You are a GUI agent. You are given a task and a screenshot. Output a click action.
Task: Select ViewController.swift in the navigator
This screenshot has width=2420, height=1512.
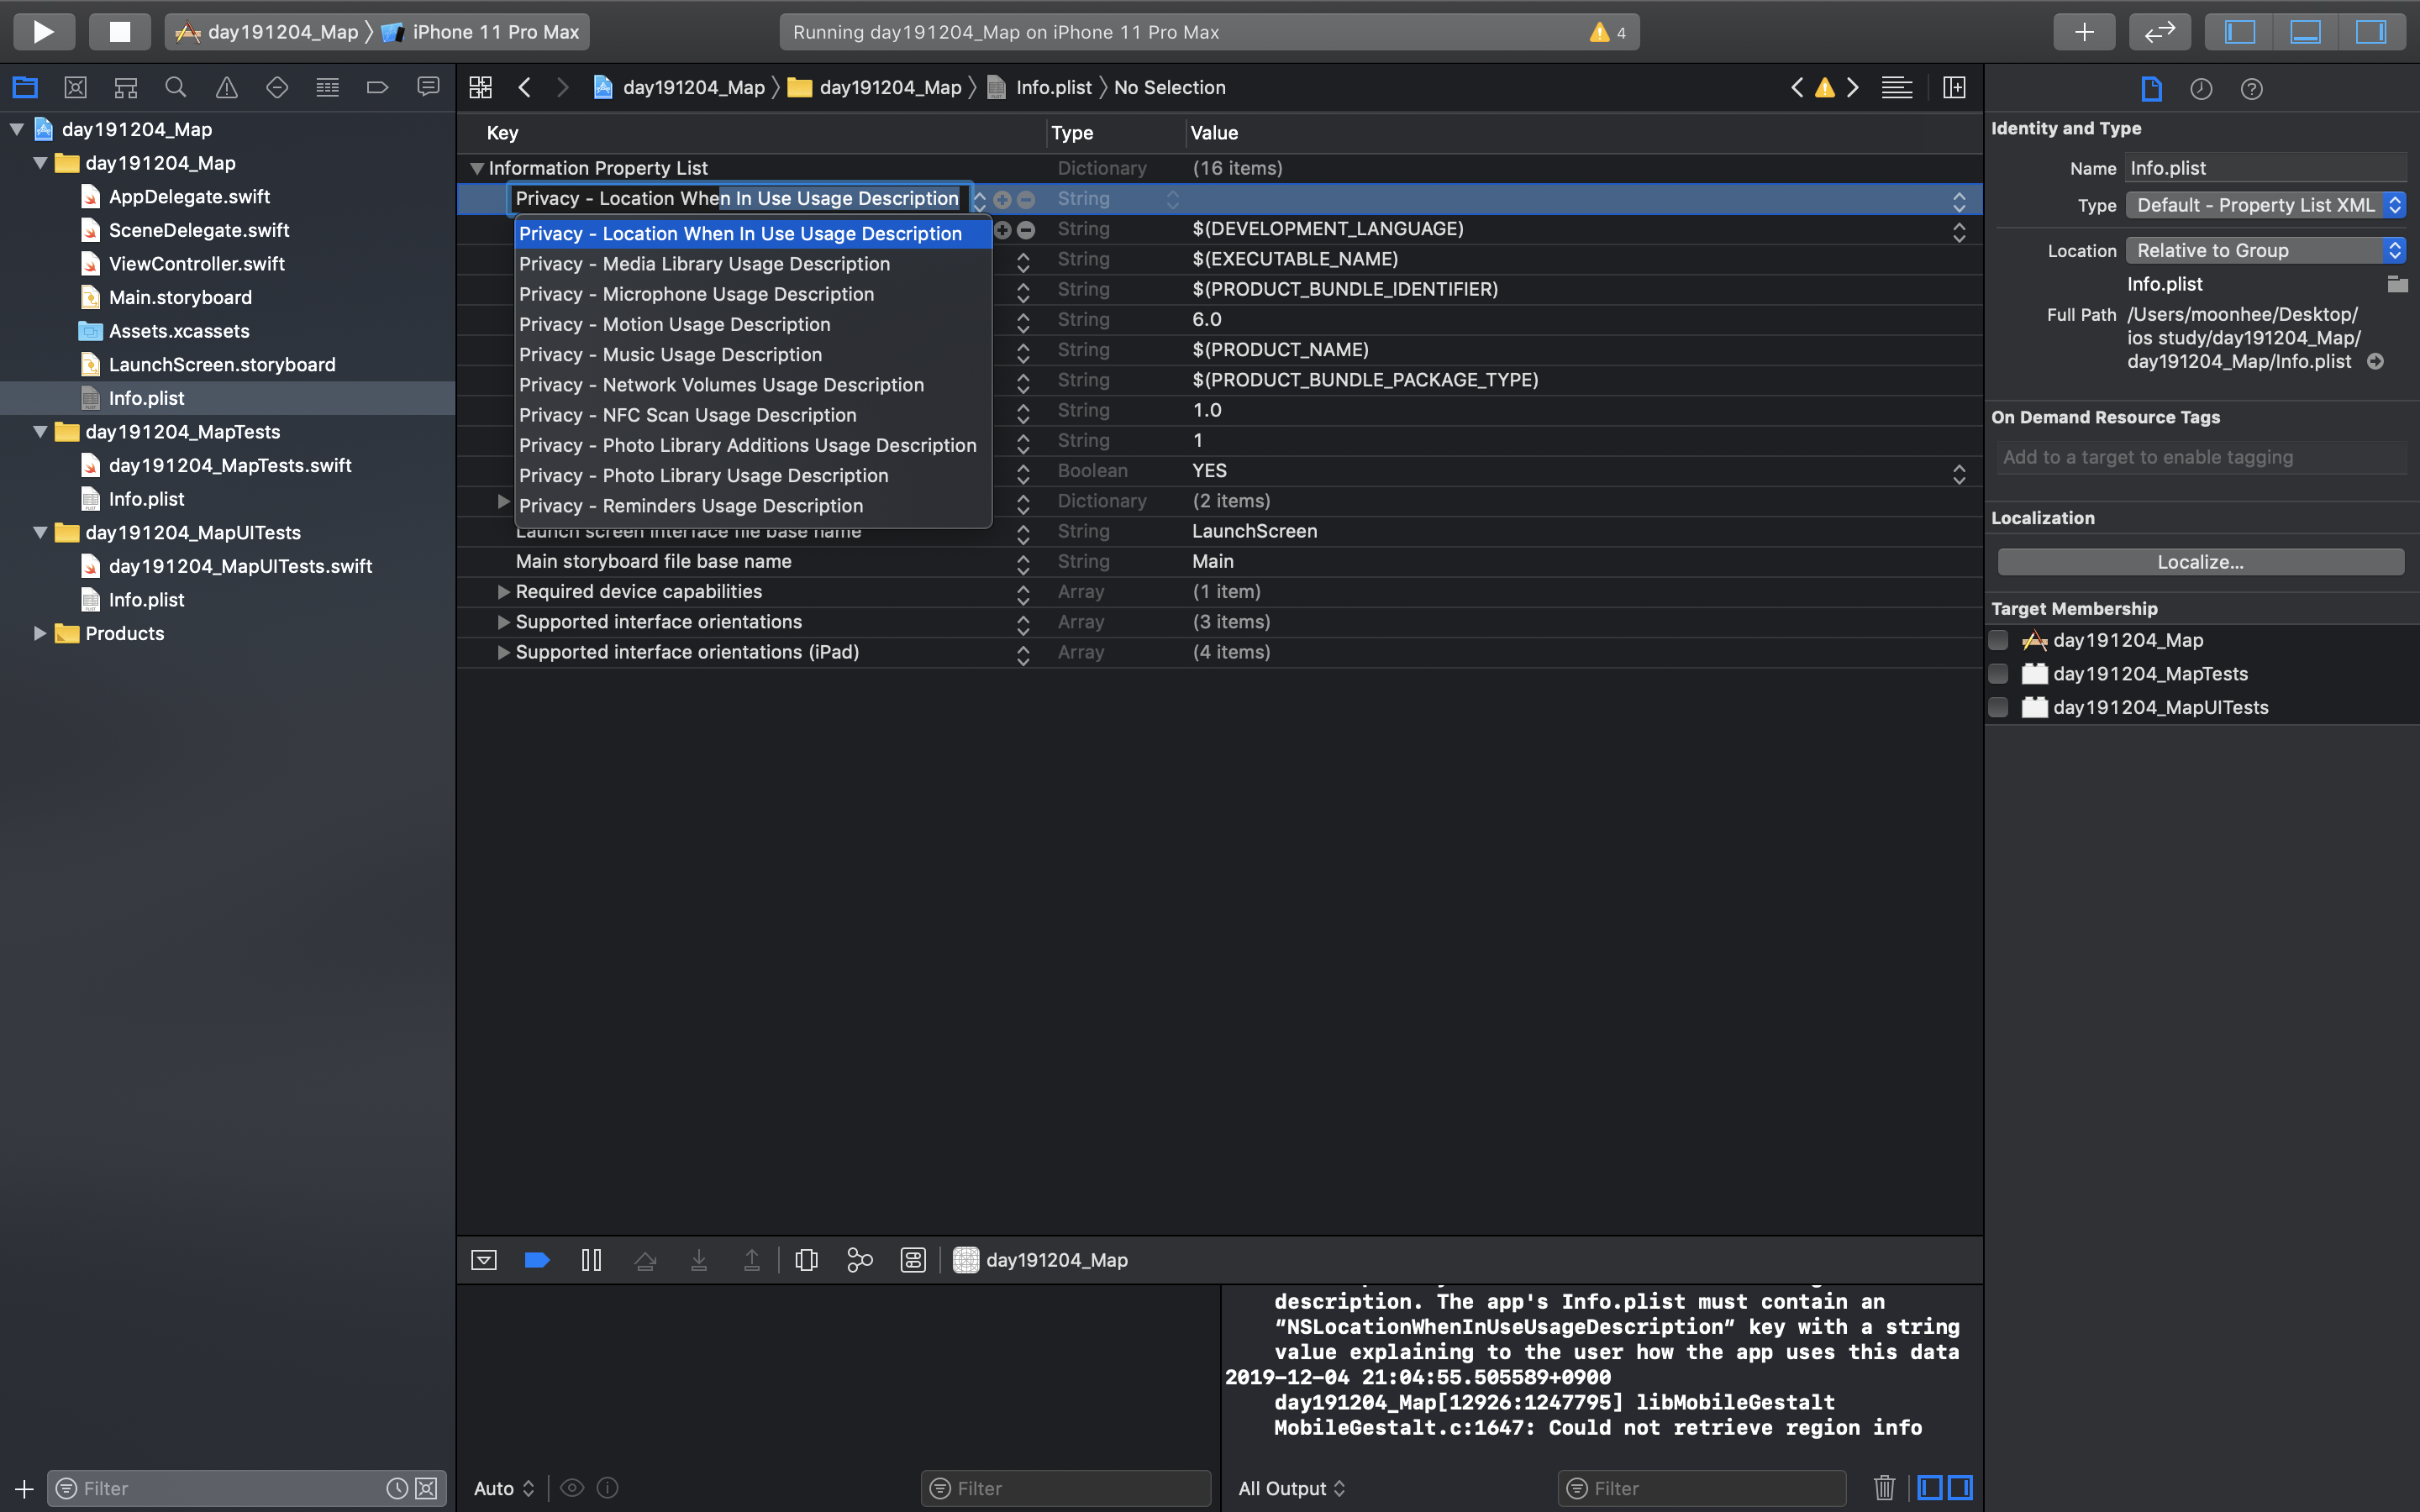pyautogui.click(x=196, y=264)
